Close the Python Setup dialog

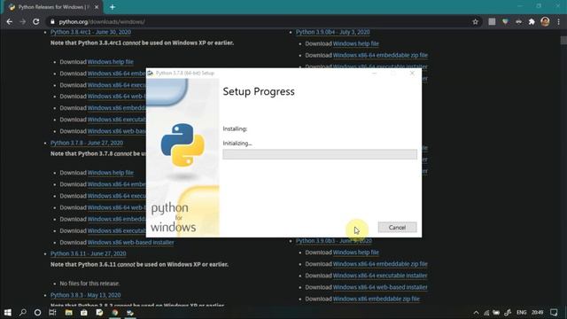(412, 73)
